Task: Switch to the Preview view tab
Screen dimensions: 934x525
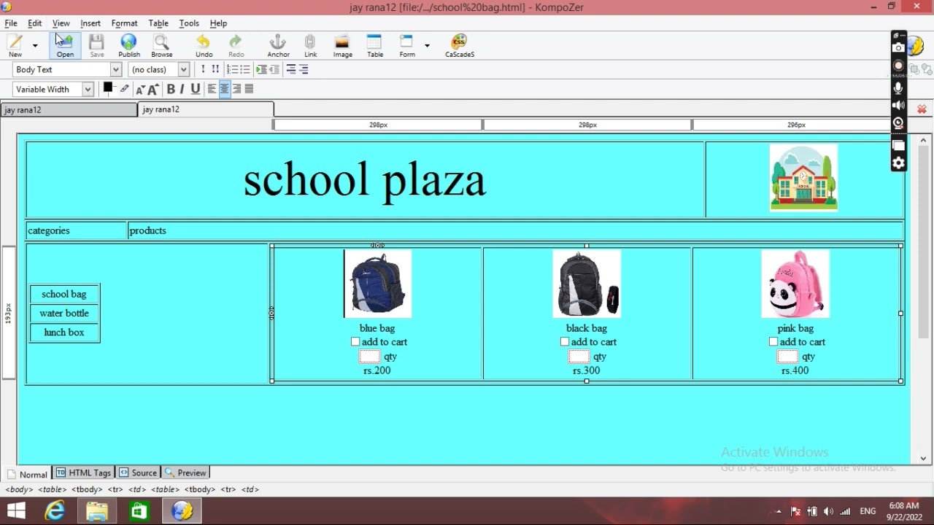Action: pos(185,472)
